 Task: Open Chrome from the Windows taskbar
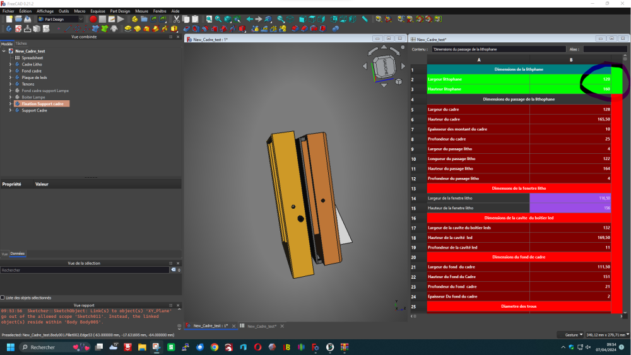click(x=215, y=347)
